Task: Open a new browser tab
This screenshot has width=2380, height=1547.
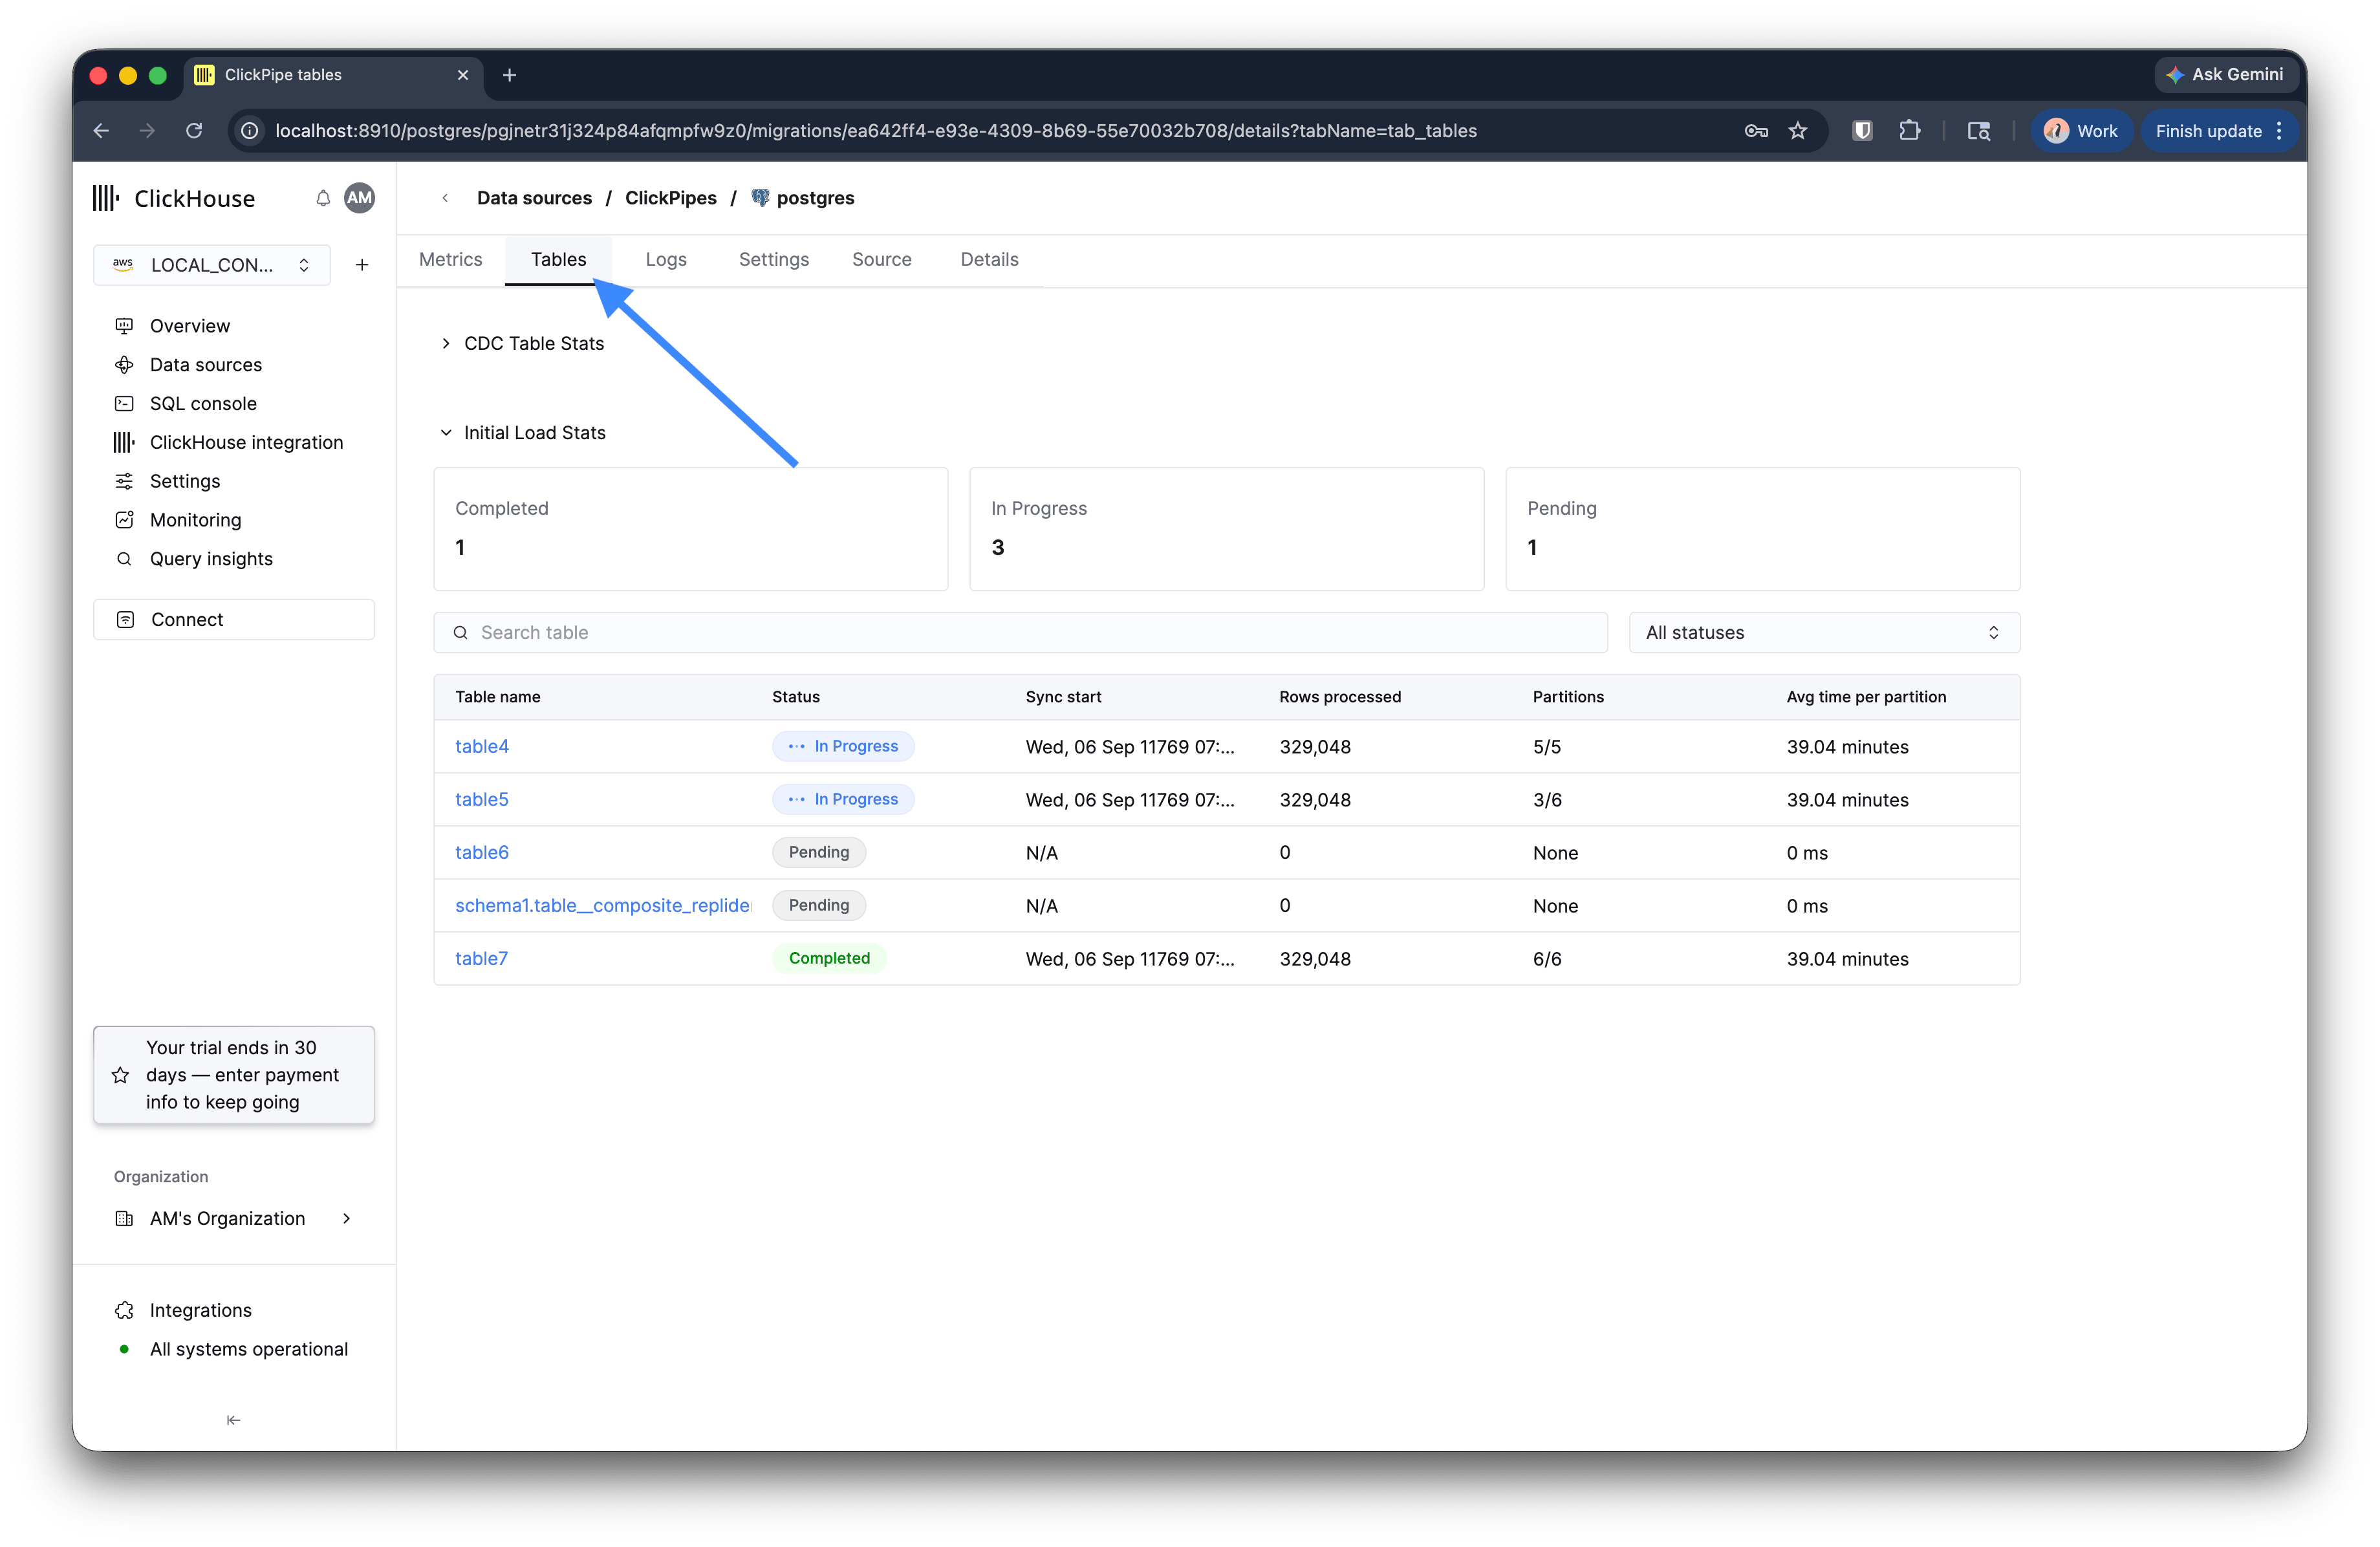Action: [x=509, y=75]
